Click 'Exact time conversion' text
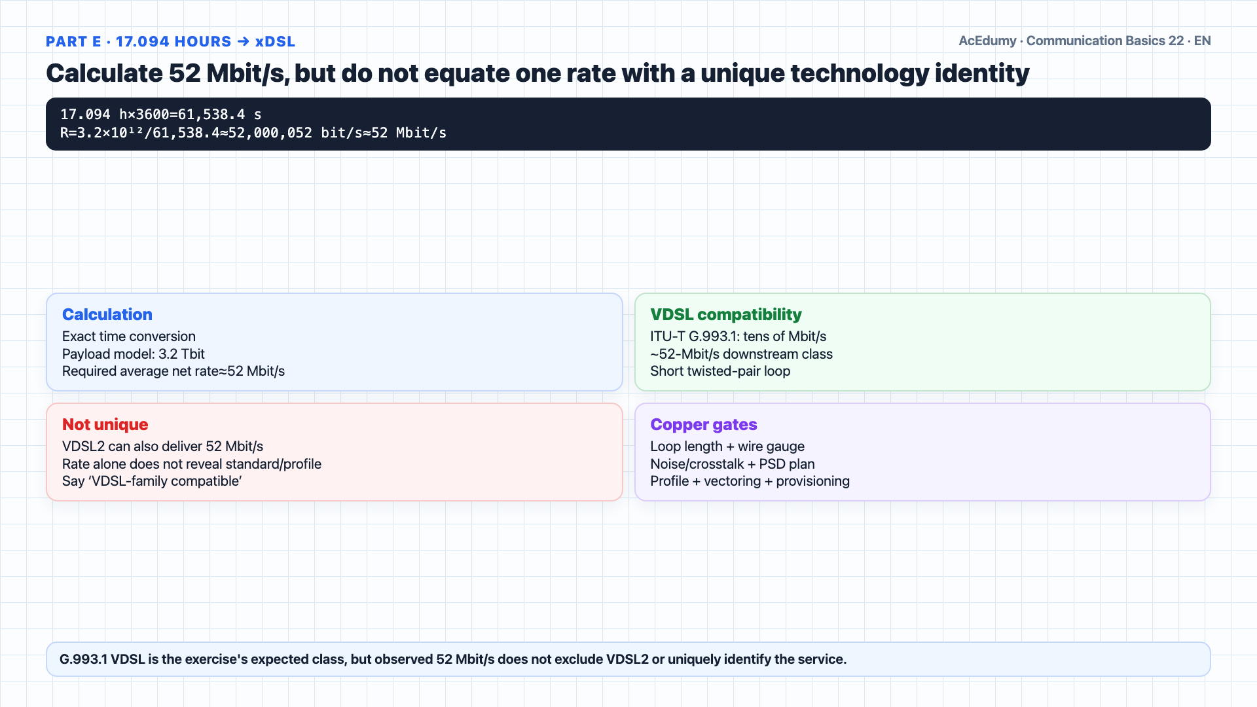Screen dimensions: 1257x707 [x=129, y=336]
